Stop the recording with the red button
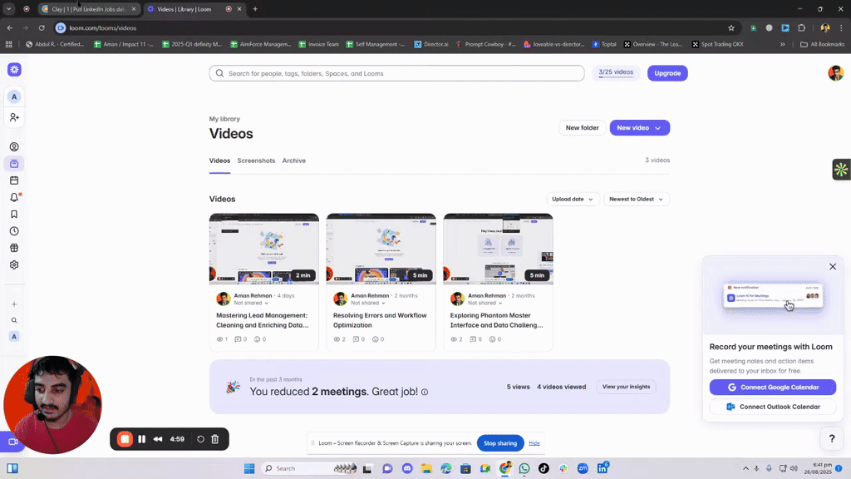The image size is (851, 479). pos(126,439)
